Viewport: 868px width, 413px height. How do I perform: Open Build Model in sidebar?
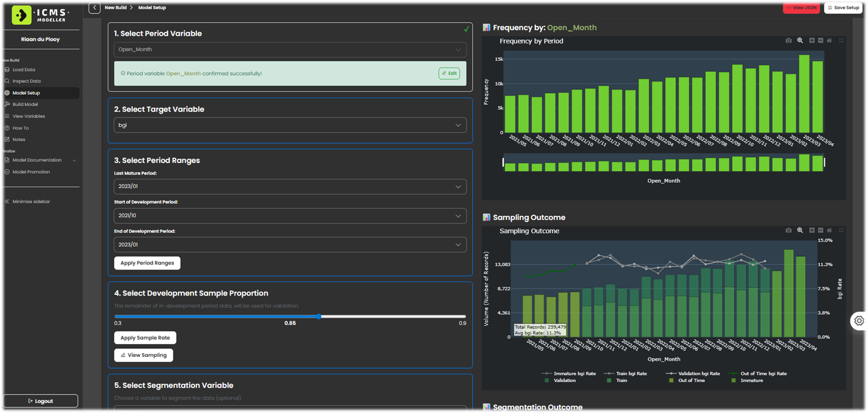tap(25, 105)
